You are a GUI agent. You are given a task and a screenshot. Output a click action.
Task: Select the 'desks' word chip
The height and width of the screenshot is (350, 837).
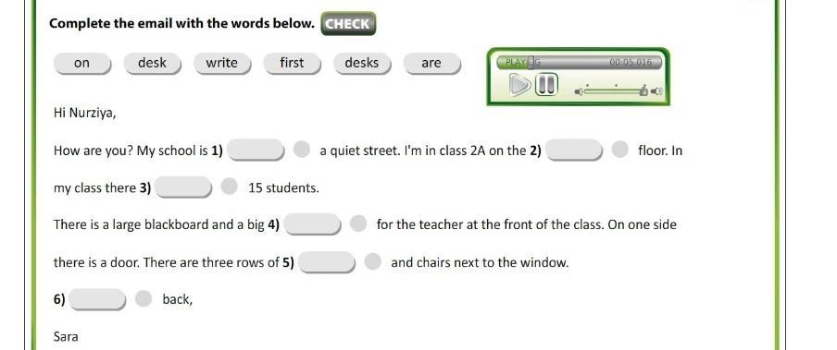(x=362, y=64)
